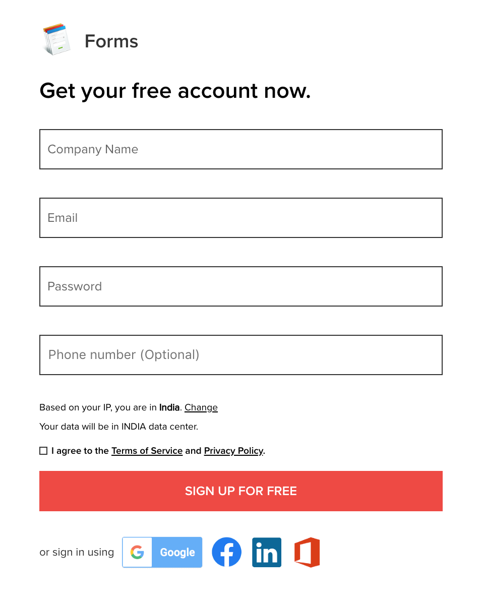Click the 'I agree to the' label text
This screenshot has height=601, width=482.
click(x=80, y=451)
